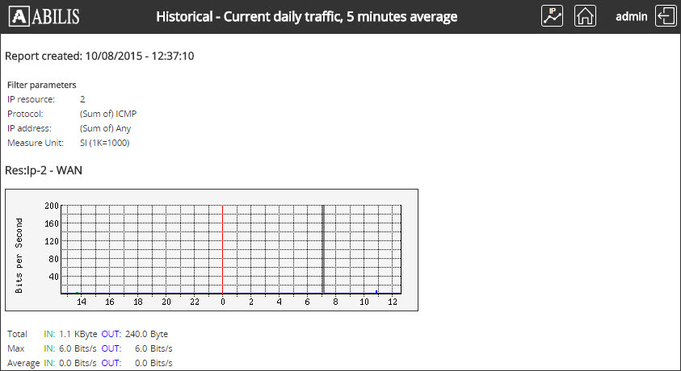Screen dimensions: 681x371
Task: Click the grey vertical marker in the graph
Action: pos(323,248)
